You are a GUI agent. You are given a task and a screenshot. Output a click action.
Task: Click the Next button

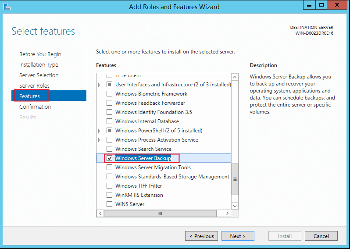[237, 236]
